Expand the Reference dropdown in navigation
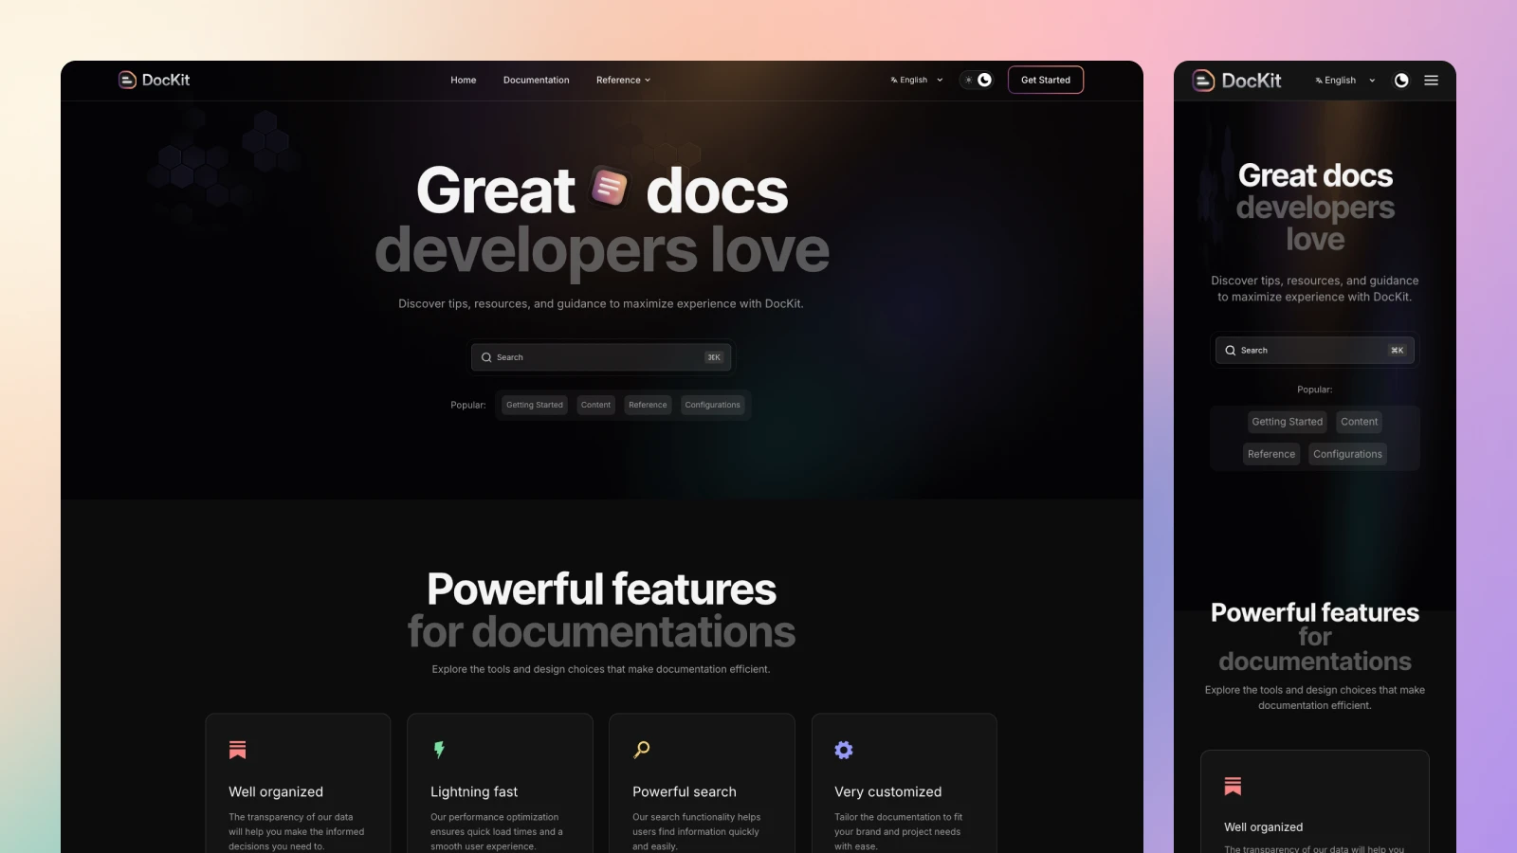This screenshot has width=1517, height=853. coord(623,81)
